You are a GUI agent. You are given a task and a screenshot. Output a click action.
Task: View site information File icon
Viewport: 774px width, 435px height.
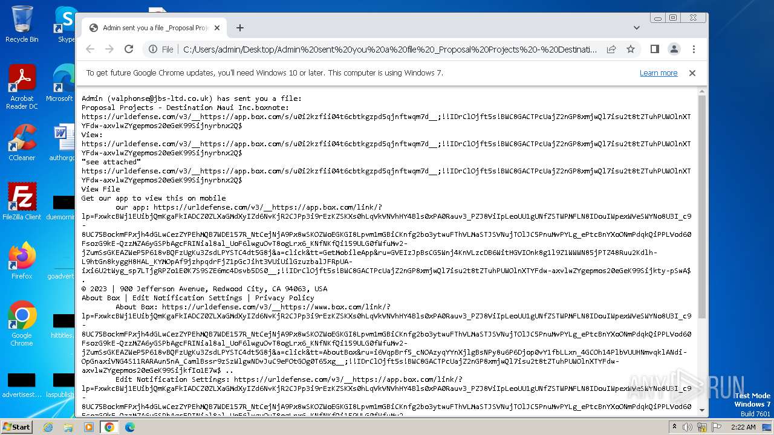(x=161, y=50)
